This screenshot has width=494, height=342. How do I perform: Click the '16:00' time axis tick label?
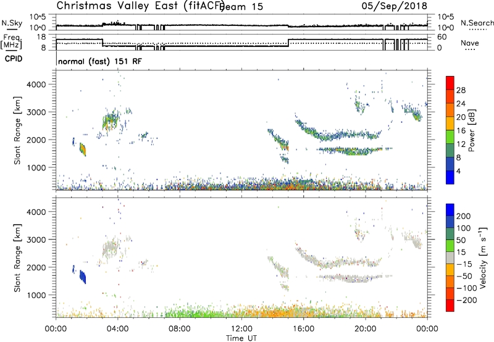coord(304,329)
